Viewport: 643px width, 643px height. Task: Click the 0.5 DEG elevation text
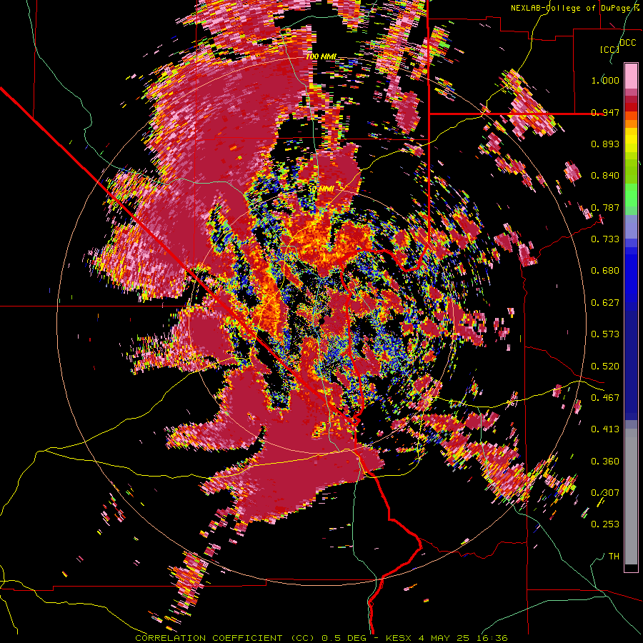coord(345,638)
